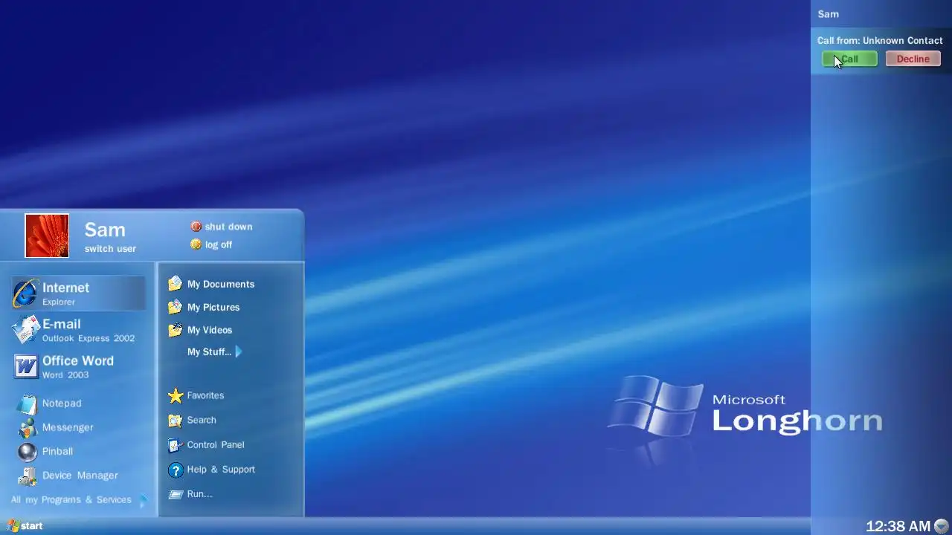
Task: Click the Sam username in start menu
Action: click(x=105, y=230)
